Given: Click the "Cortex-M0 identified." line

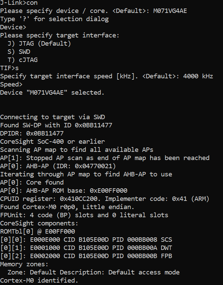Looking at the screenshot, I should click(x=39, y=281).
